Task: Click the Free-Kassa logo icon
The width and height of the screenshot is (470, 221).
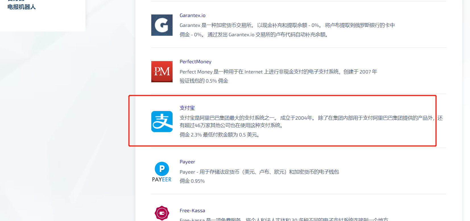Action: coord(162,213)
